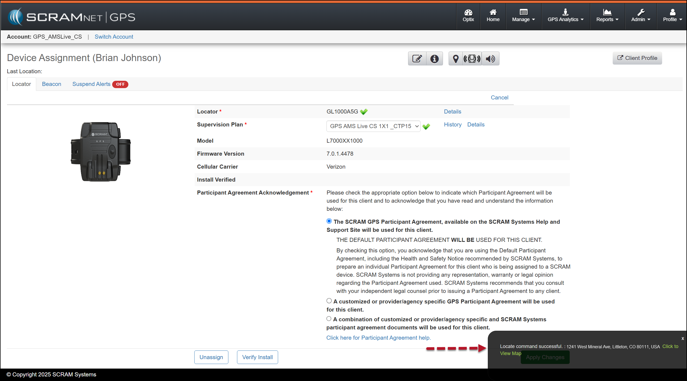Viewport: 687px width, 381px height.
Task: Click the edit pencil icon button
Action: coord(417,59)
